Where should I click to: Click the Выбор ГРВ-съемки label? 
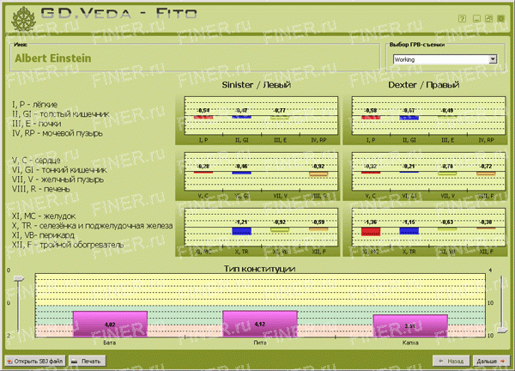(x=417, y=45)
